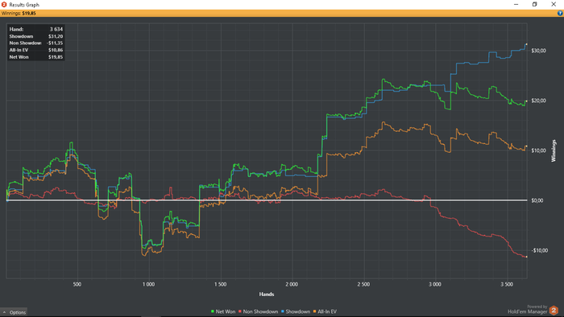Click the Showdown $31,20 tooltip row
Image resolution: width=564 pixels, height=317 pixels.
click(36, 36)
